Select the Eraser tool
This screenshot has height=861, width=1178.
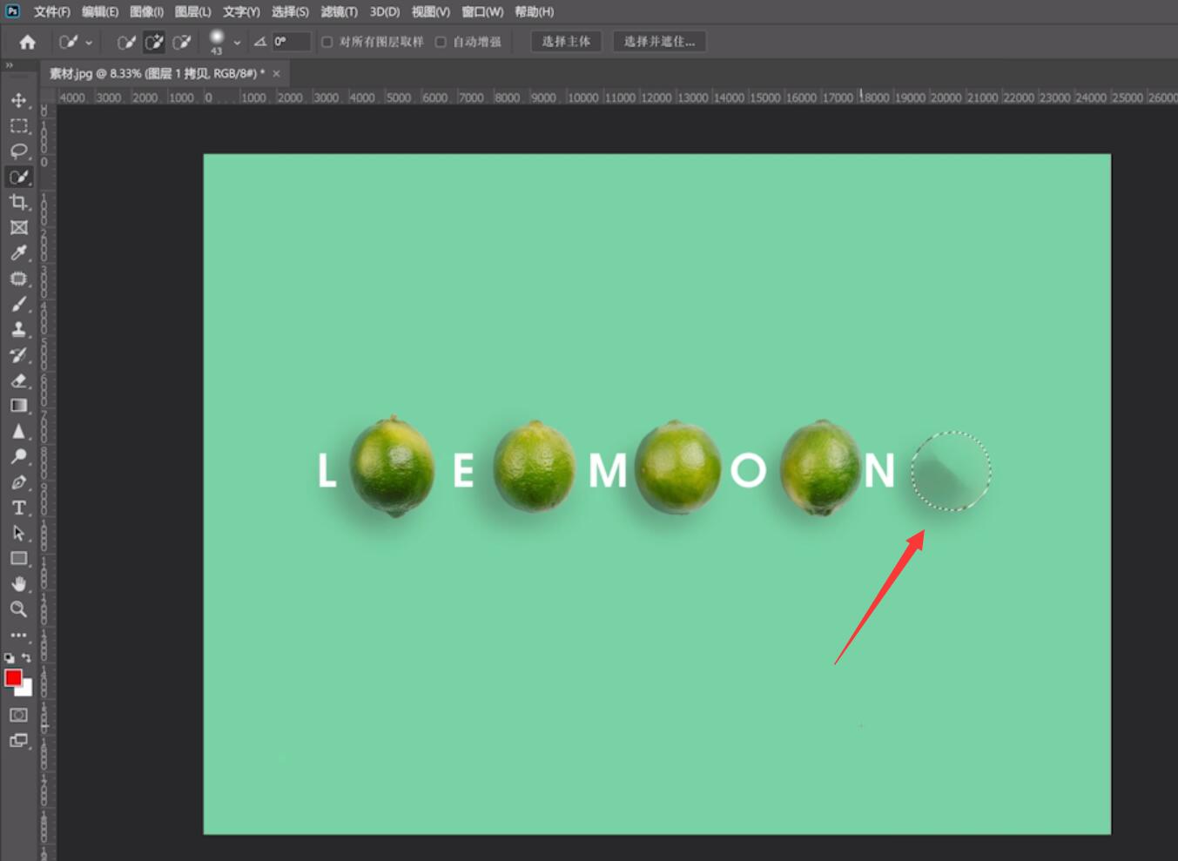pos(18,380)
